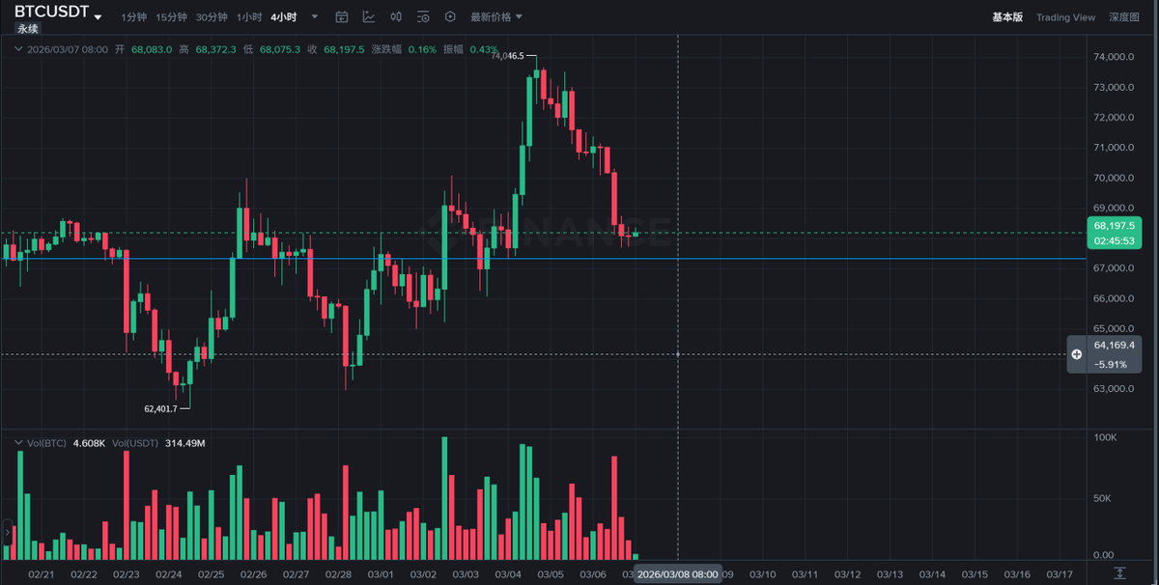Click the 开 68,083.0 open value
The height and width of the screenshot is (585, 1159).
[151, 49]
